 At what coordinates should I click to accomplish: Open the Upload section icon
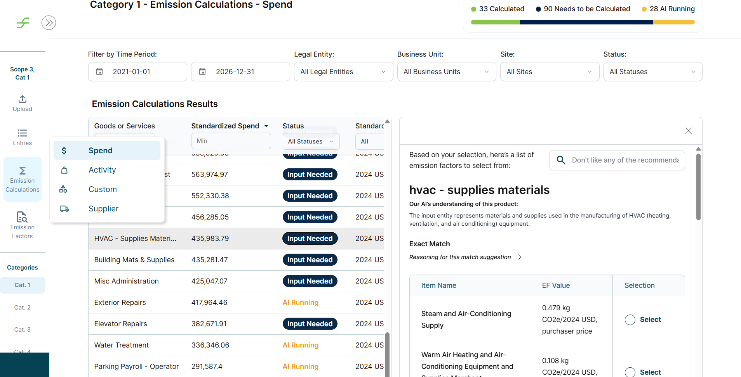23,99
